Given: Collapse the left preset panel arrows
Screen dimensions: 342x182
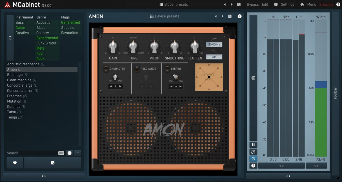Looking at the screenshot, I should (44, 176).
